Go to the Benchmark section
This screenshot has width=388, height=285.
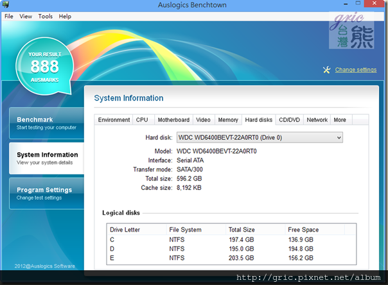pos(45,123)
